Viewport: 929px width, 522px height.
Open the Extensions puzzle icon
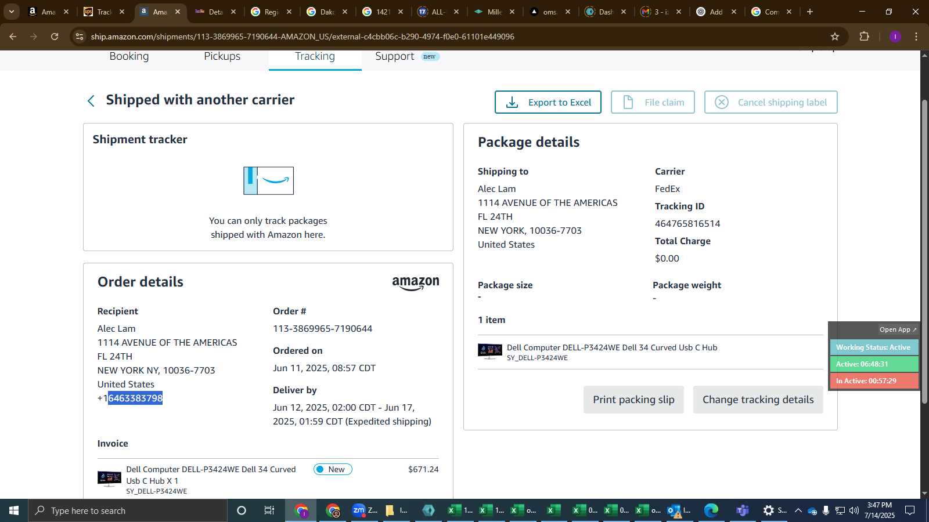click(865, 37)
